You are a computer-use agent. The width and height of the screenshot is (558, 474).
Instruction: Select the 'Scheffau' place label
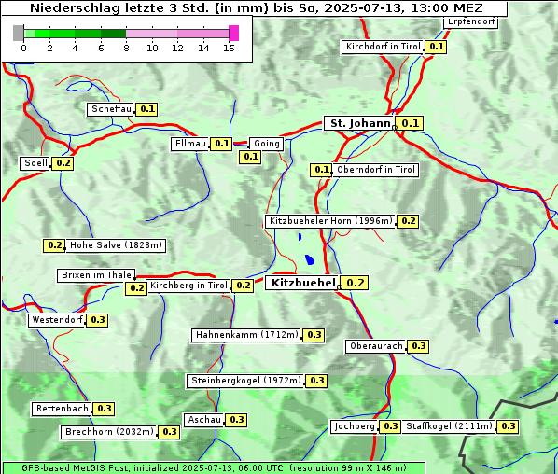[x=111, y=109]
